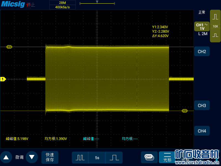Decrease CH1 vertical scale with small pulse icon
The width and height of the screenshot is (221, 166).
pos(215,35)
